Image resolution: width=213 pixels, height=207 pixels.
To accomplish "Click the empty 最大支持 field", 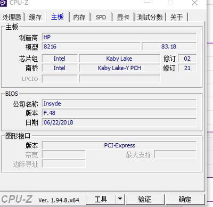I will point(175,154).
